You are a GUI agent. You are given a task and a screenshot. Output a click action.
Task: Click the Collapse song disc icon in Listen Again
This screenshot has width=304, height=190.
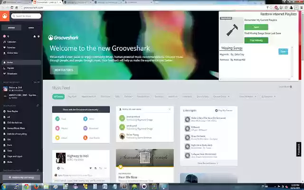pos(187,155)
